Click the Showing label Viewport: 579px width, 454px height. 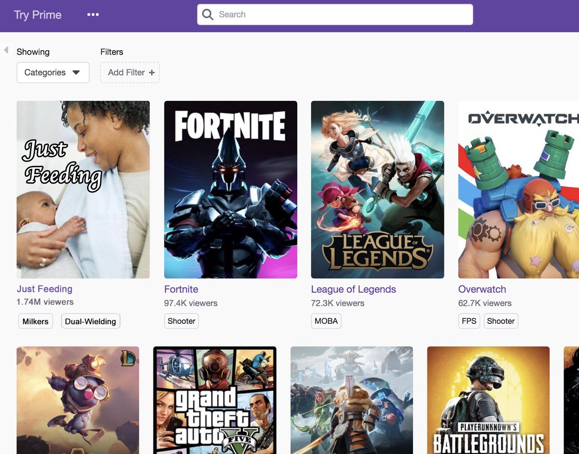coord(33,52)
